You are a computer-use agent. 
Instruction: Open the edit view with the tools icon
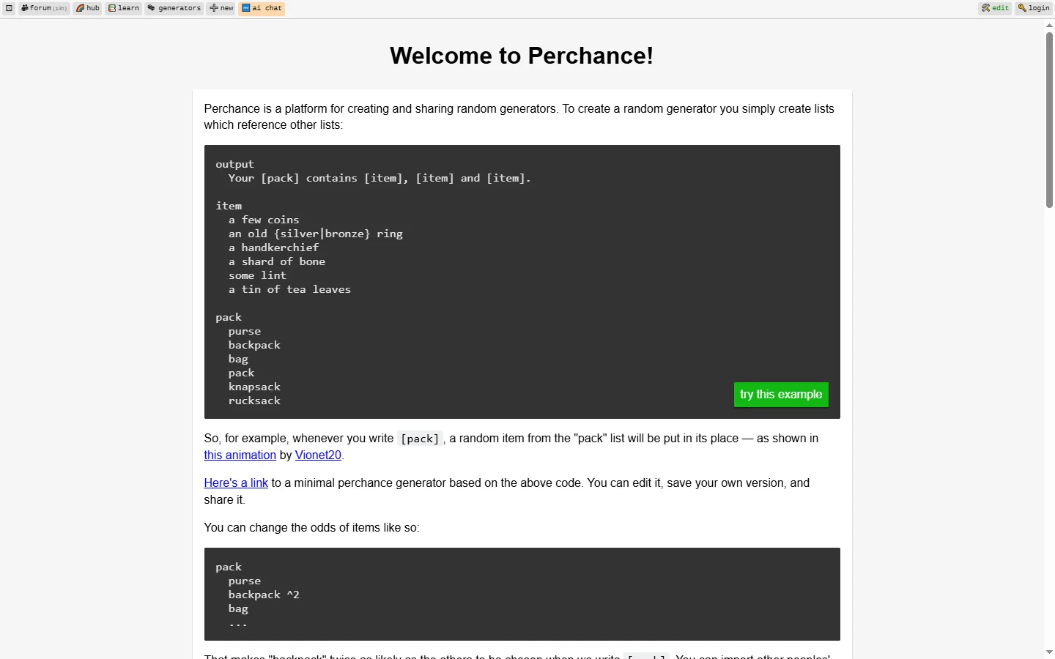point(995,8)
